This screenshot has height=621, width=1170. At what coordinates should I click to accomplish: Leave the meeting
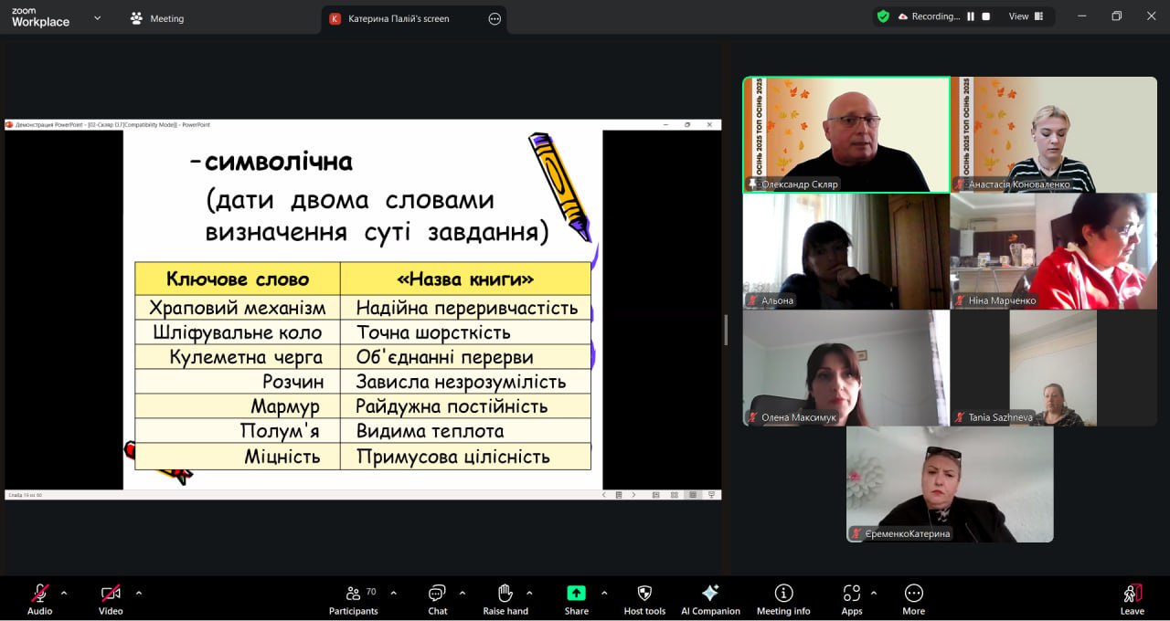click(x=1132, y=599)
